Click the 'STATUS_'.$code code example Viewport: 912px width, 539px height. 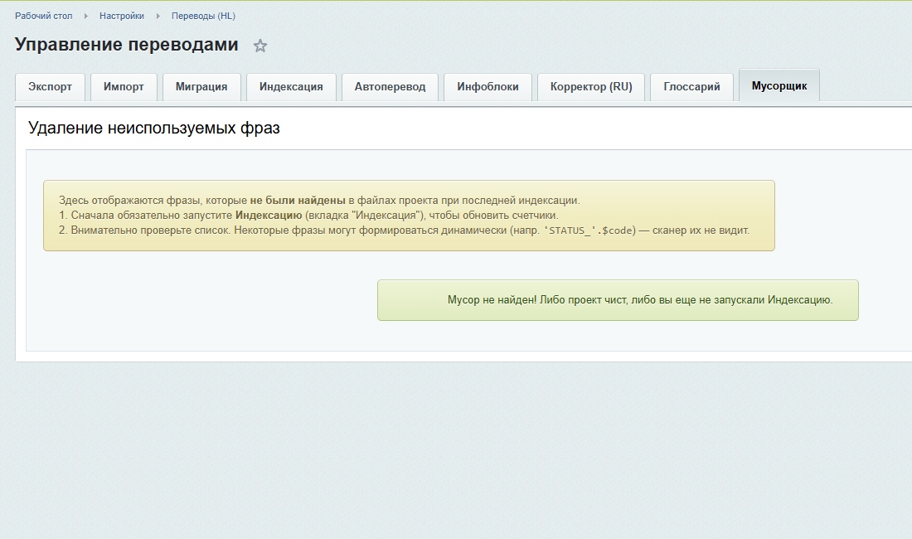tap(589, 231)
